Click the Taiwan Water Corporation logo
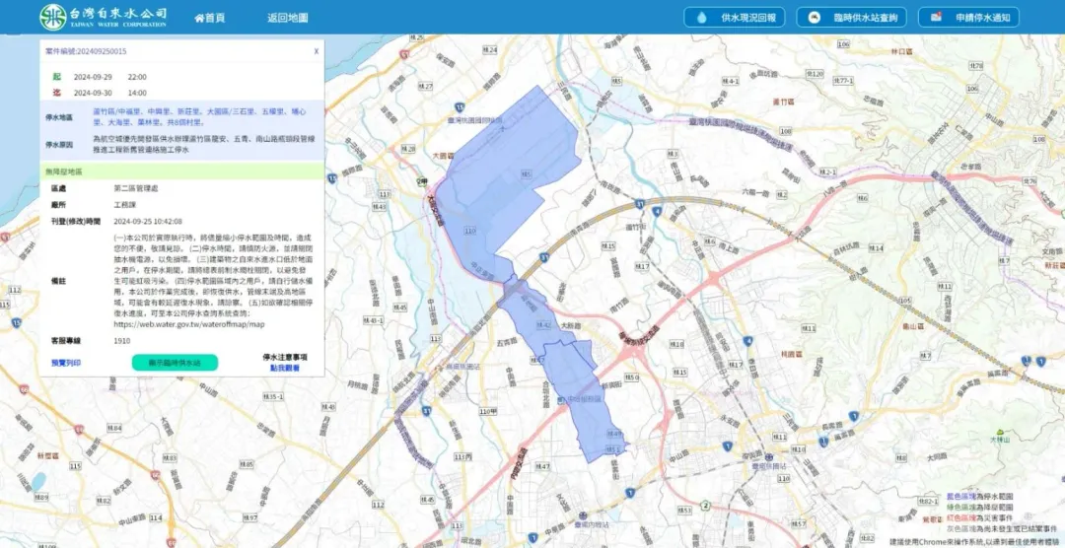 pyautogui.click(x=104, y=17)
